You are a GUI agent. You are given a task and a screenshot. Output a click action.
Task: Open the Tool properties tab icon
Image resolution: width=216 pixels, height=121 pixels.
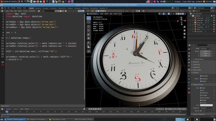[189, 49]
